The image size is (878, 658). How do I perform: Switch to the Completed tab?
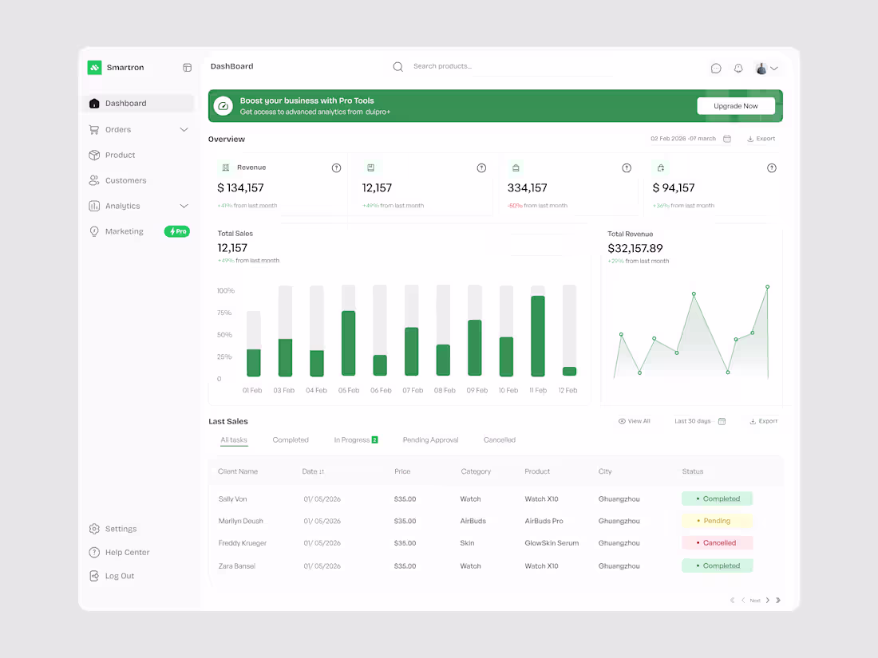click(x=291, y=439)
